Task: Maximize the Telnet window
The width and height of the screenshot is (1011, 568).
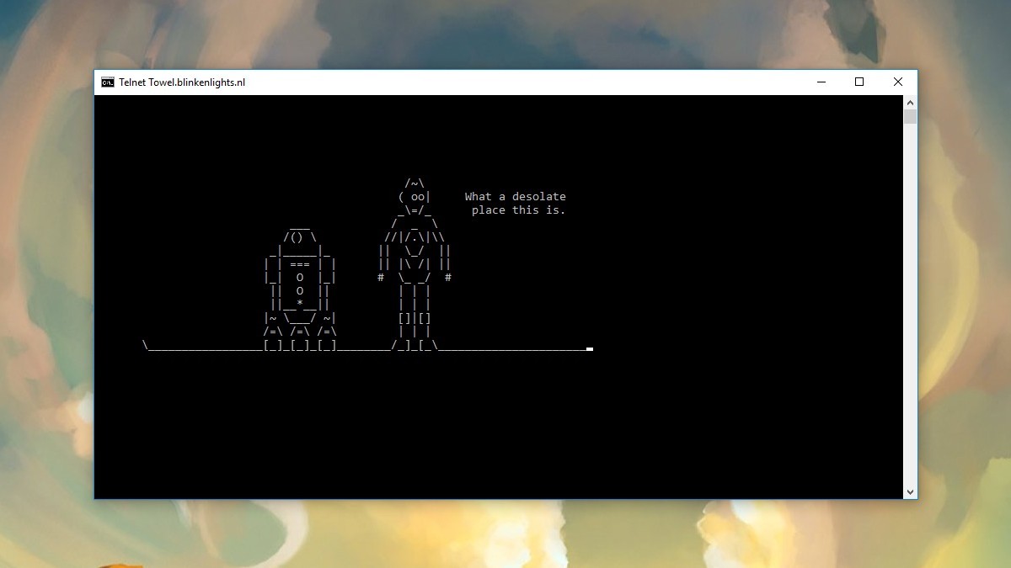Action: pos(859,82)
